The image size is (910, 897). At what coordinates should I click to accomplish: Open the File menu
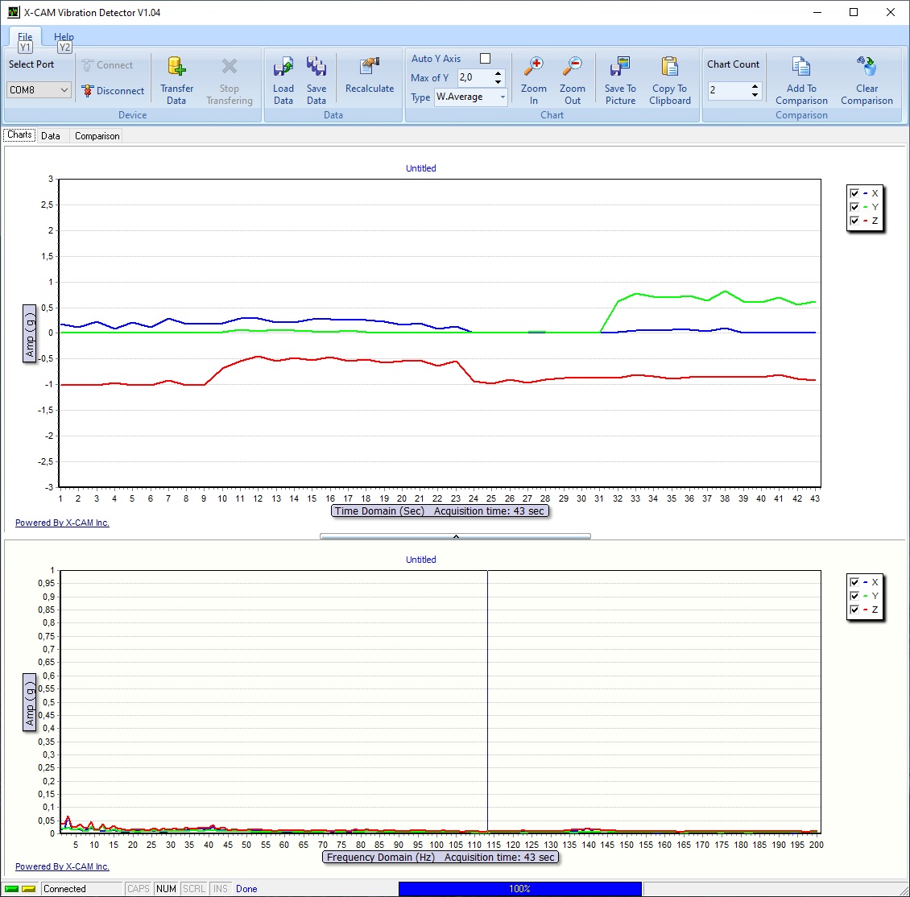point(25,36)
